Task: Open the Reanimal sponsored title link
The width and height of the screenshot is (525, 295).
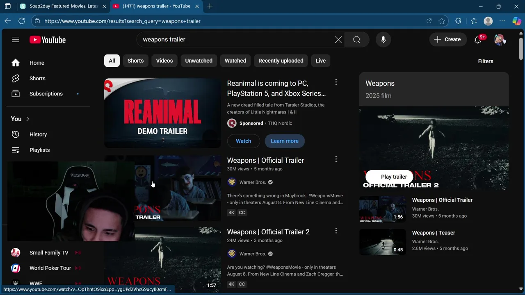Action: pyautogui.click(x=276, y=88)
